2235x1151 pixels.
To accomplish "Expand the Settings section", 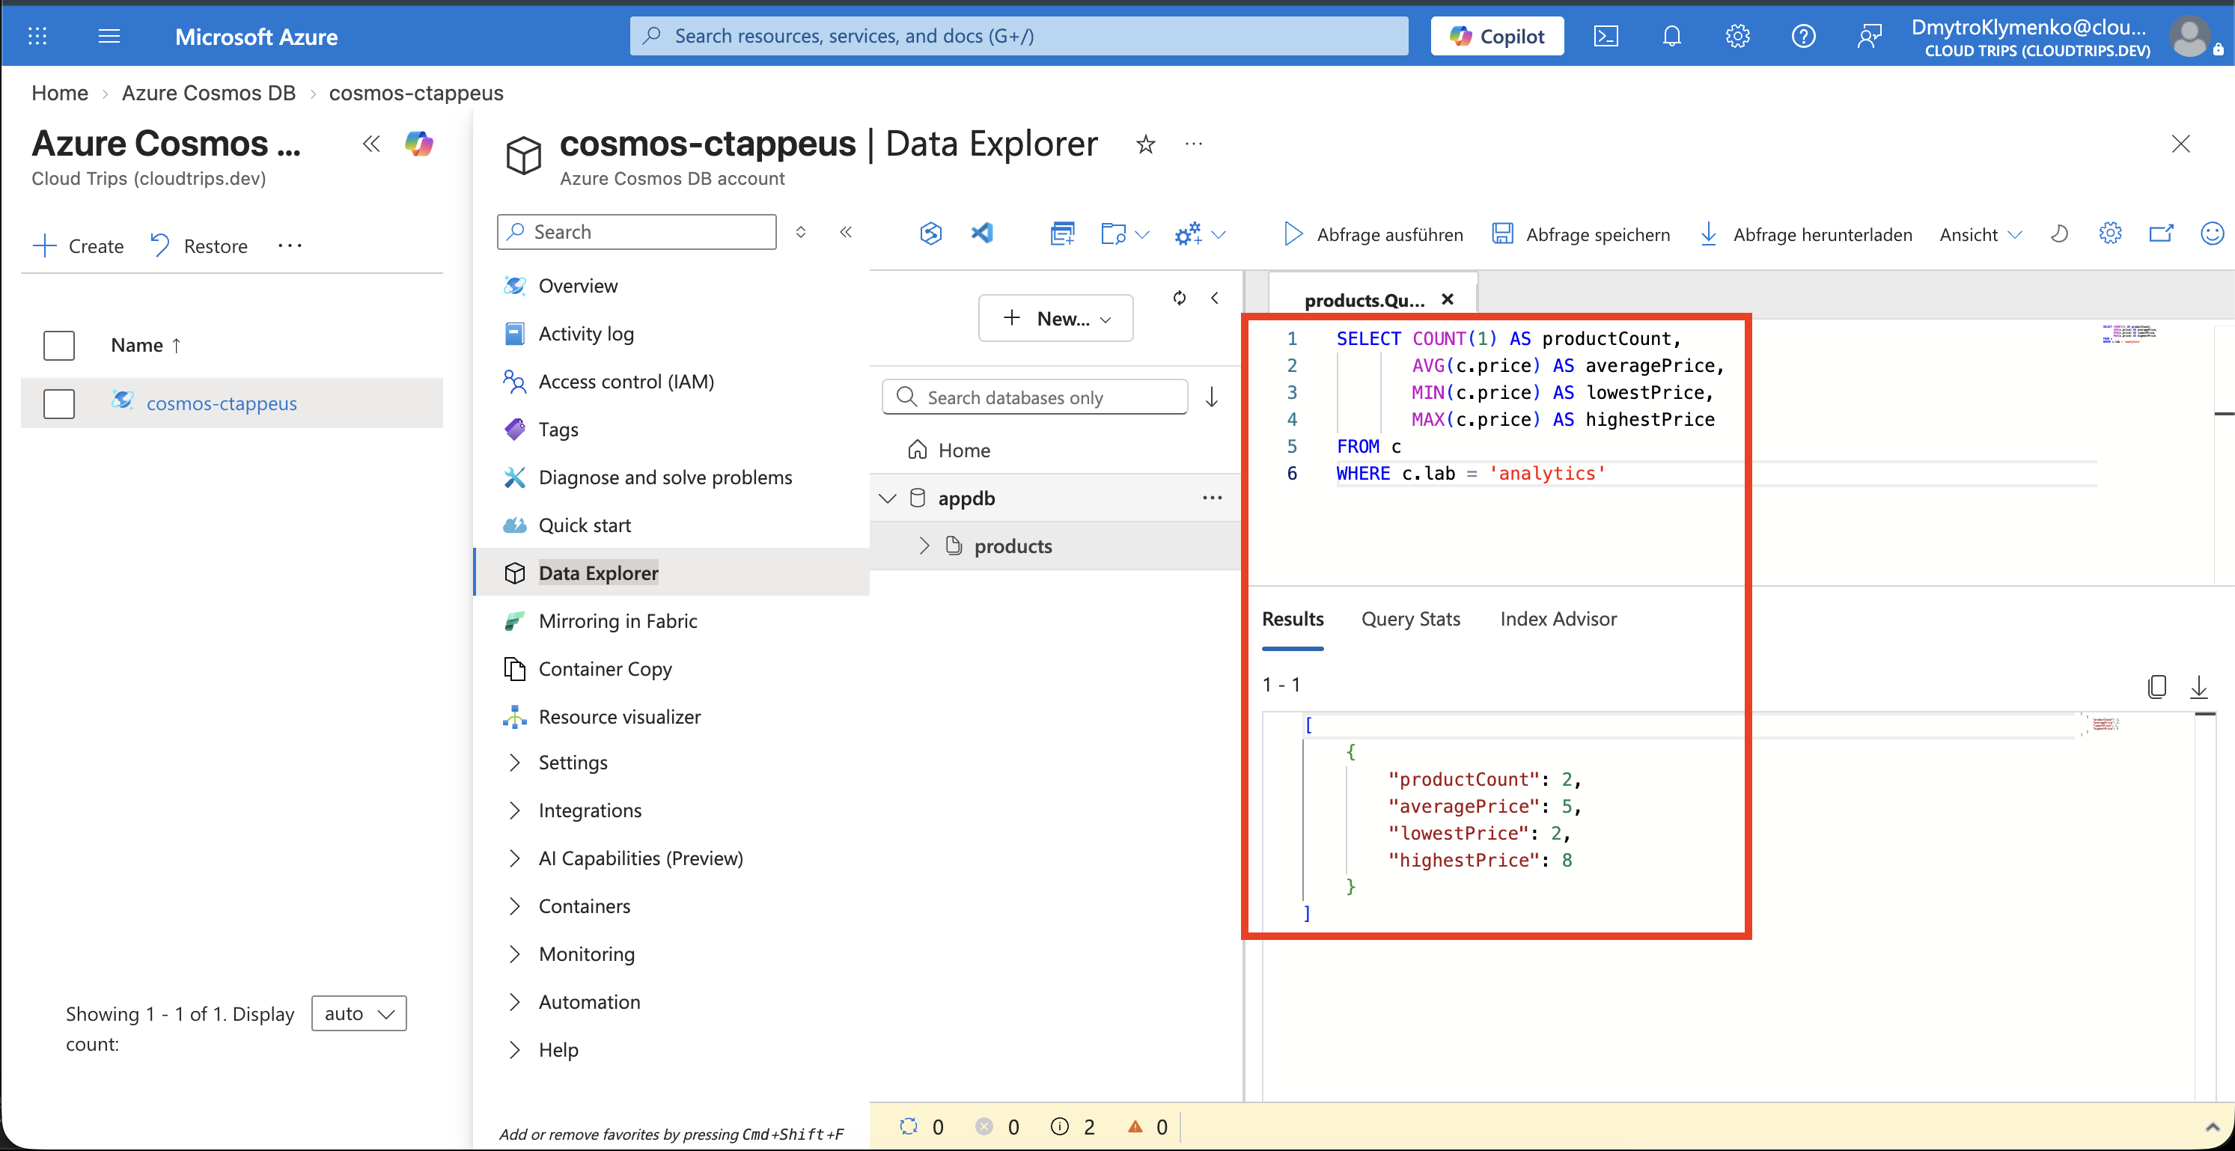I will click(514, 763).
